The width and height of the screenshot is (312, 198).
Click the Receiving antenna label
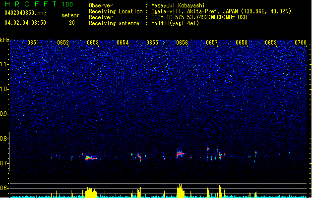coord(114,23)
